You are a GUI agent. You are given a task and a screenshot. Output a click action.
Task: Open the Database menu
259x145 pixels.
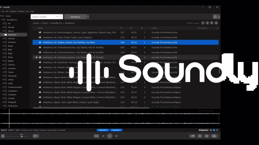click(x=13, y=12)
